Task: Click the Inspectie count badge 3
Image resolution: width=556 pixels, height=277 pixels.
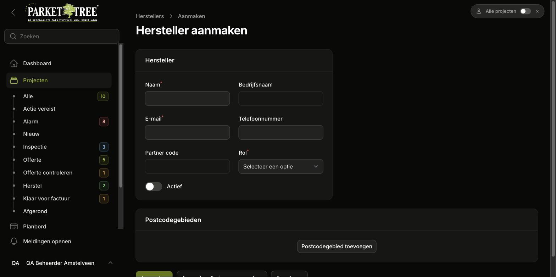Action: click(104, 147)
